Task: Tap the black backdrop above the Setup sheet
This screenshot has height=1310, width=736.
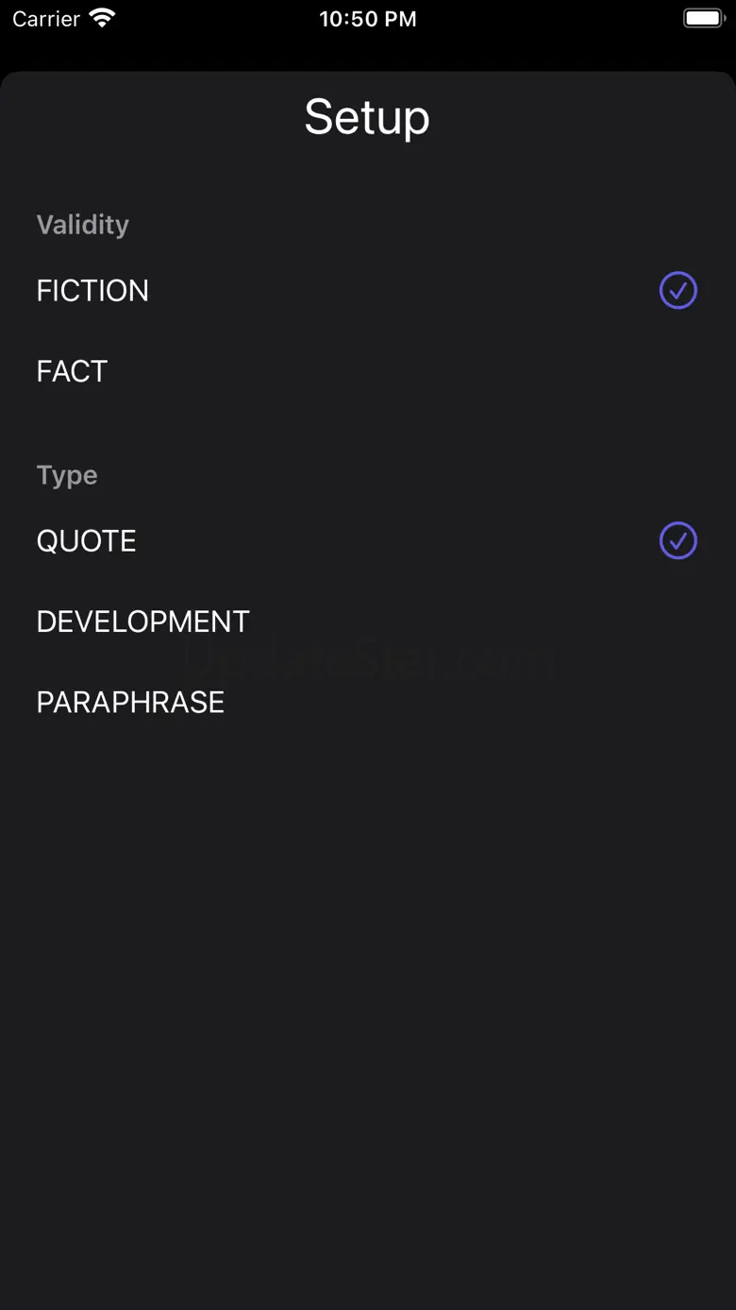Action: [x=368, y=52]
